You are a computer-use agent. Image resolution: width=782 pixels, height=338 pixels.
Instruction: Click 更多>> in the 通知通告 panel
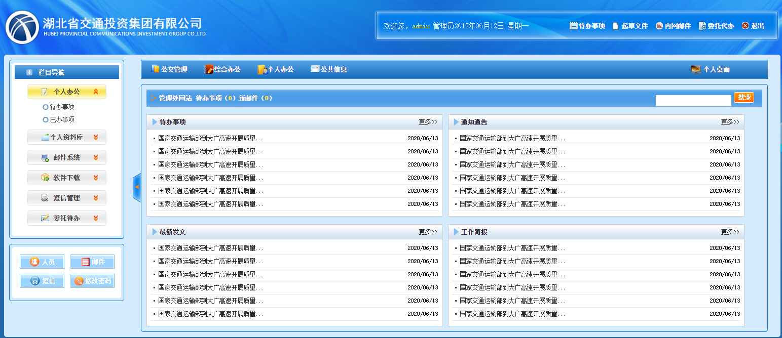tap(730, 122)
